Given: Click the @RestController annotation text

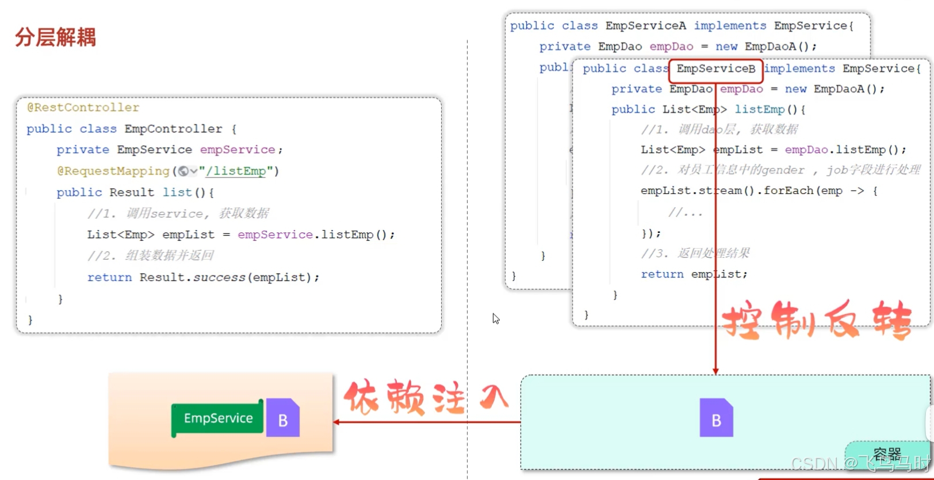Looking at the screenshot, I should point(83,108).
